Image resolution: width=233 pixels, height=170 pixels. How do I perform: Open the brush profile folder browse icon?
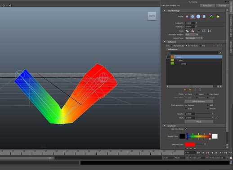218,17
